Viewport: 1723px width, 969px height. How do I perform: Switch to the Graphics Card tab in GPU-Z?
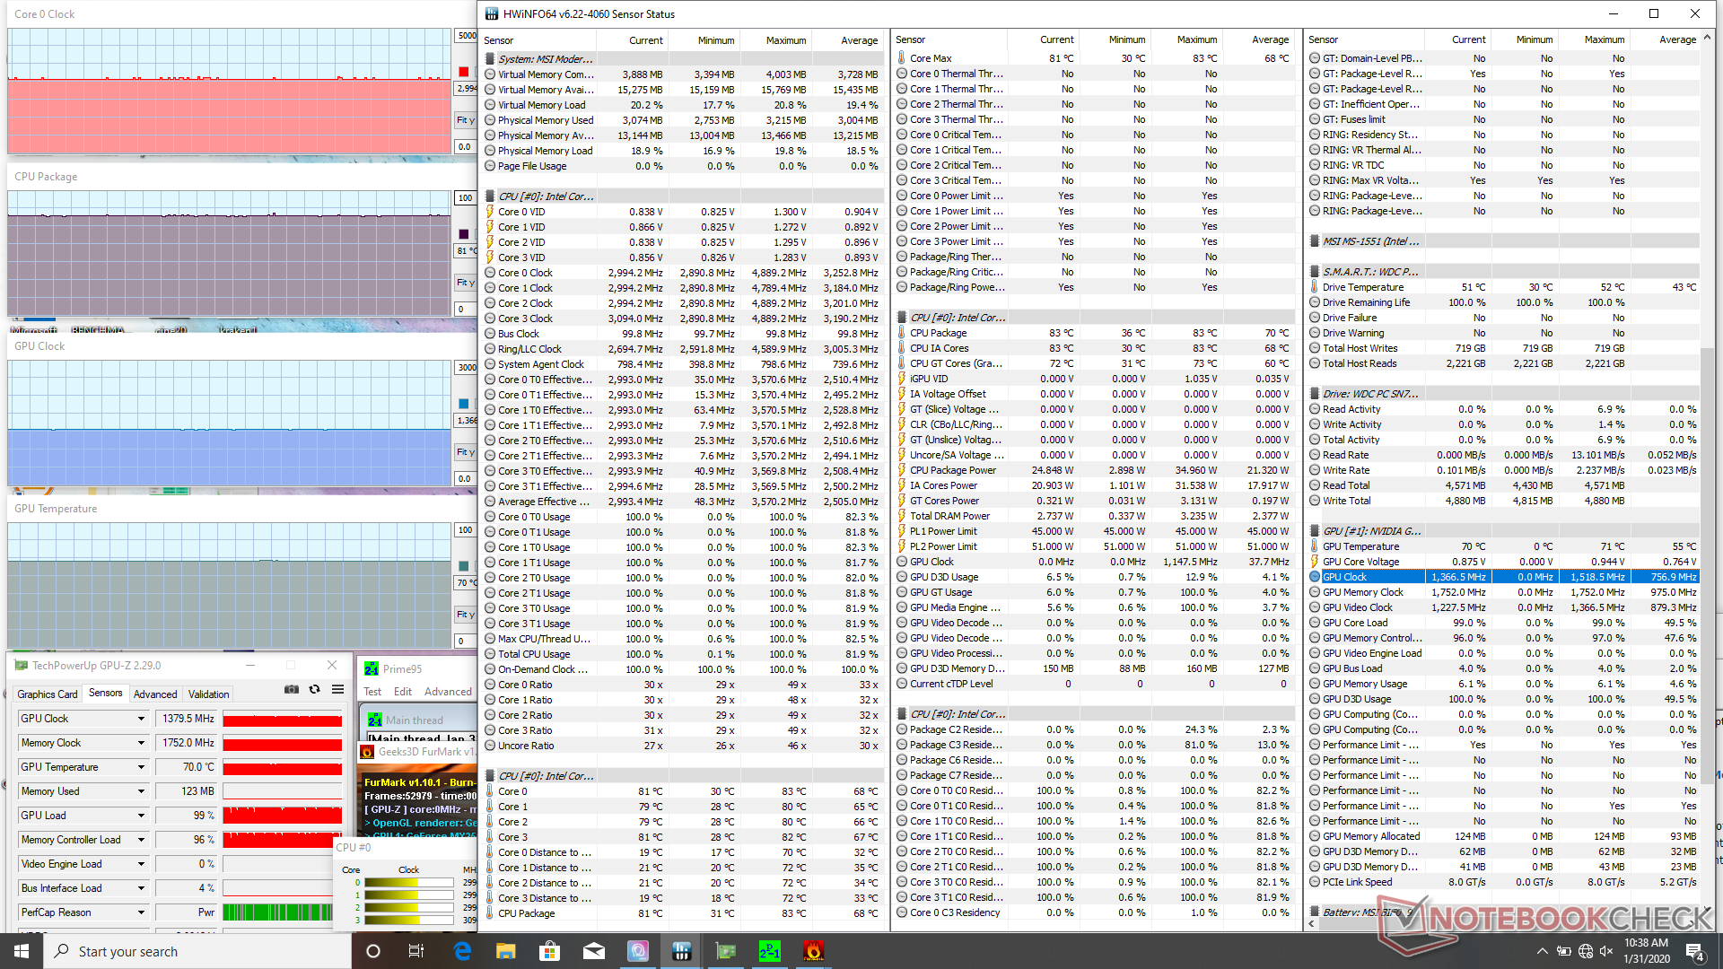pos(47,694)
